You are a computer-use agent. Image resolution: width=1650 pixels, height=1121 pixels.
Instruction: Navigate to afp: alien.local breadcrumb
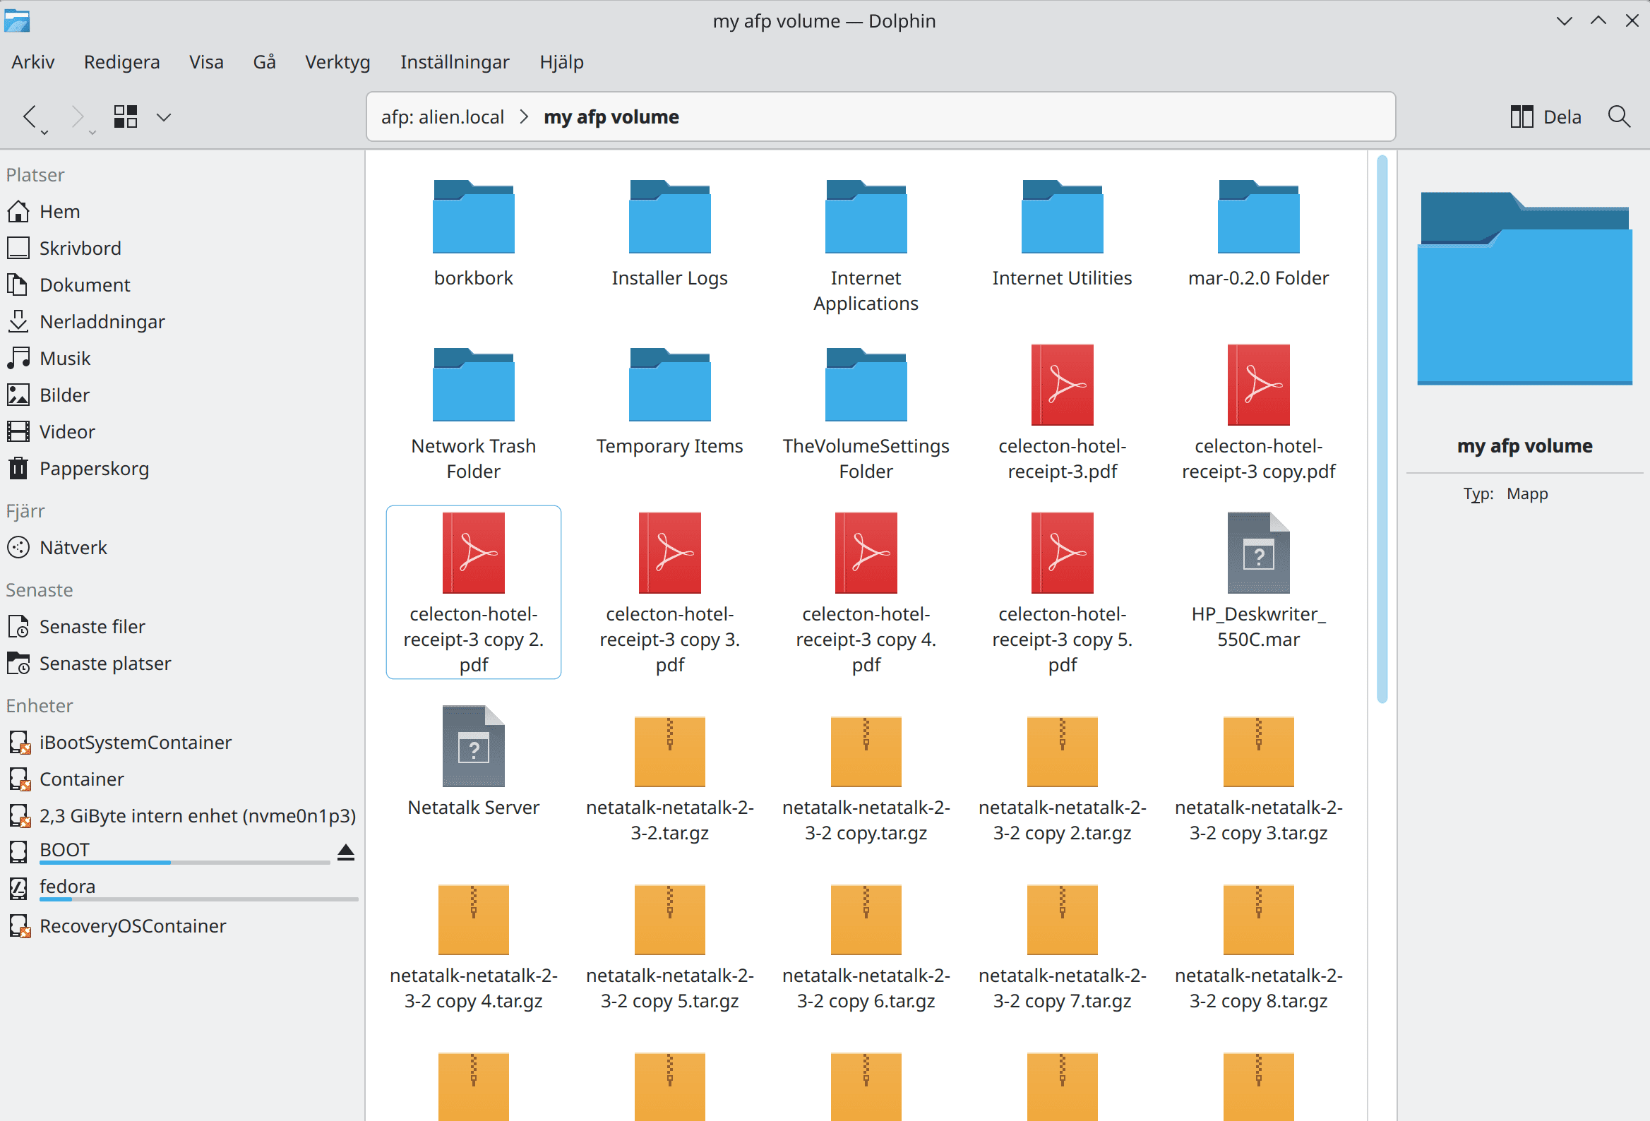pos(442,116)
